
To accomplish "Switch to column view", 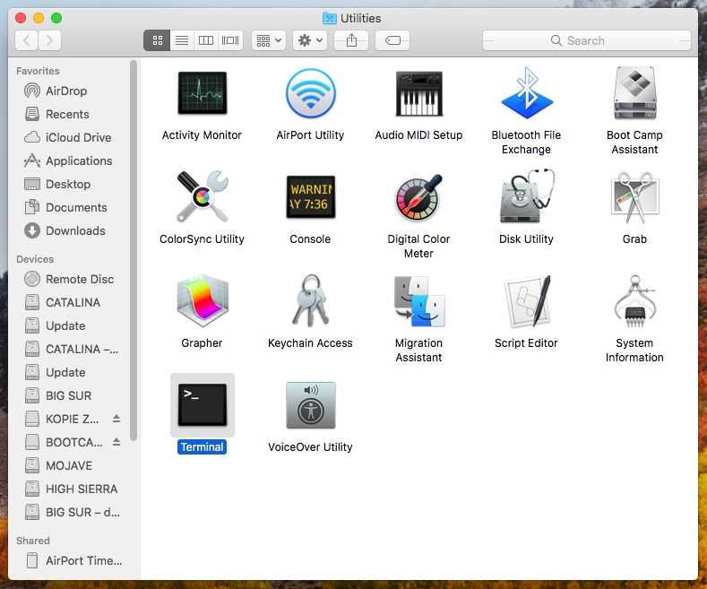I will tap(206, 40).
